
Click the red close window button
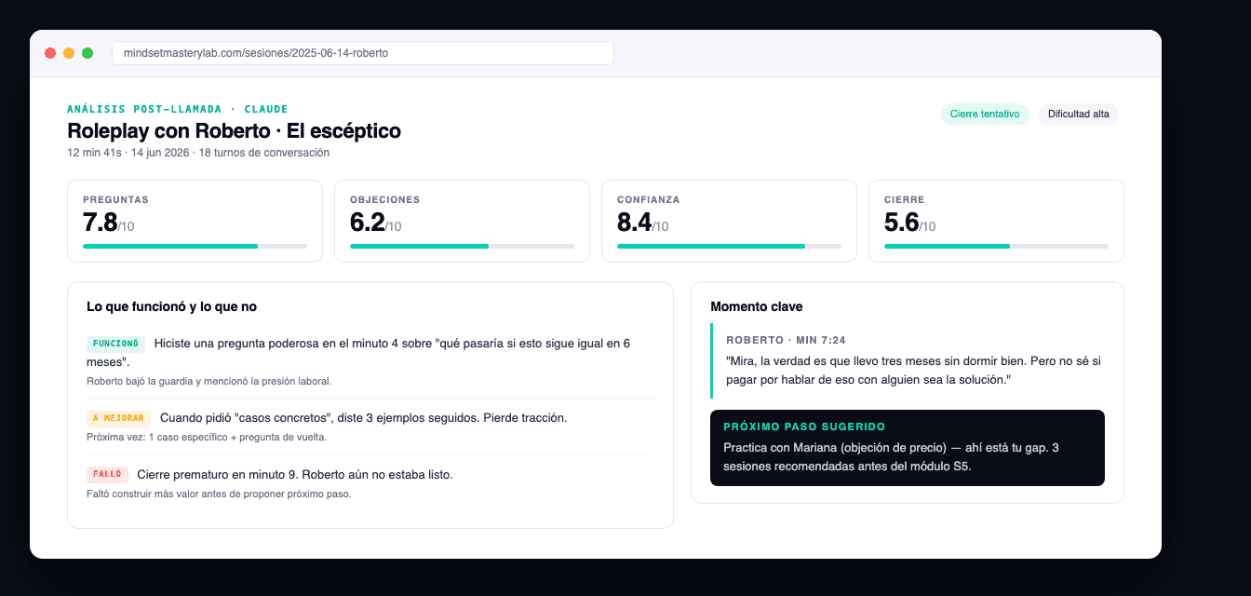[x=50, y=53]
